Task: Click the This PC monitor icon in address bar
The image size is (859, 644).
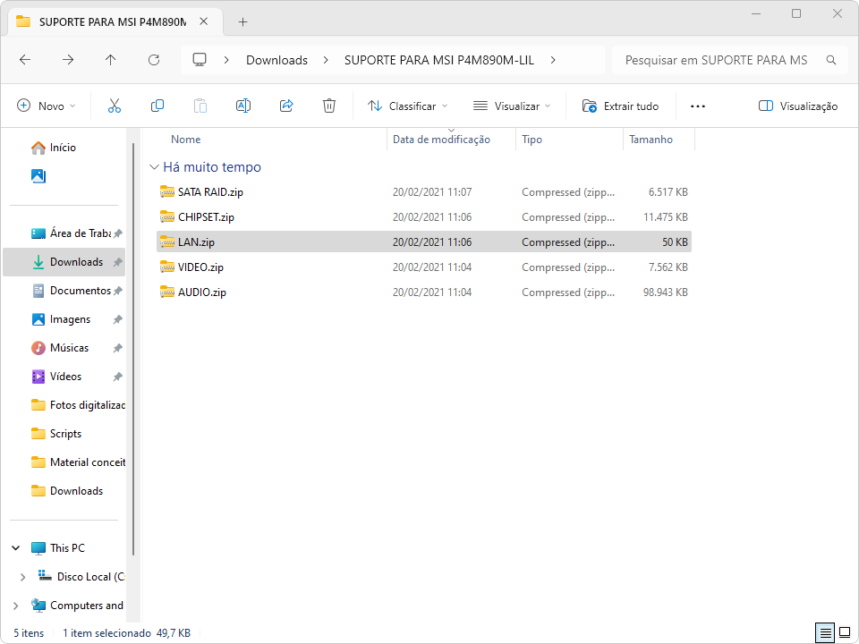Action: [x=200, y=60]
